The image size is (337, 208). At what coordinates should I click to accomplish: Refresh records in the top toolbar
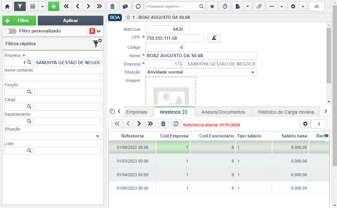coord(138,6)
